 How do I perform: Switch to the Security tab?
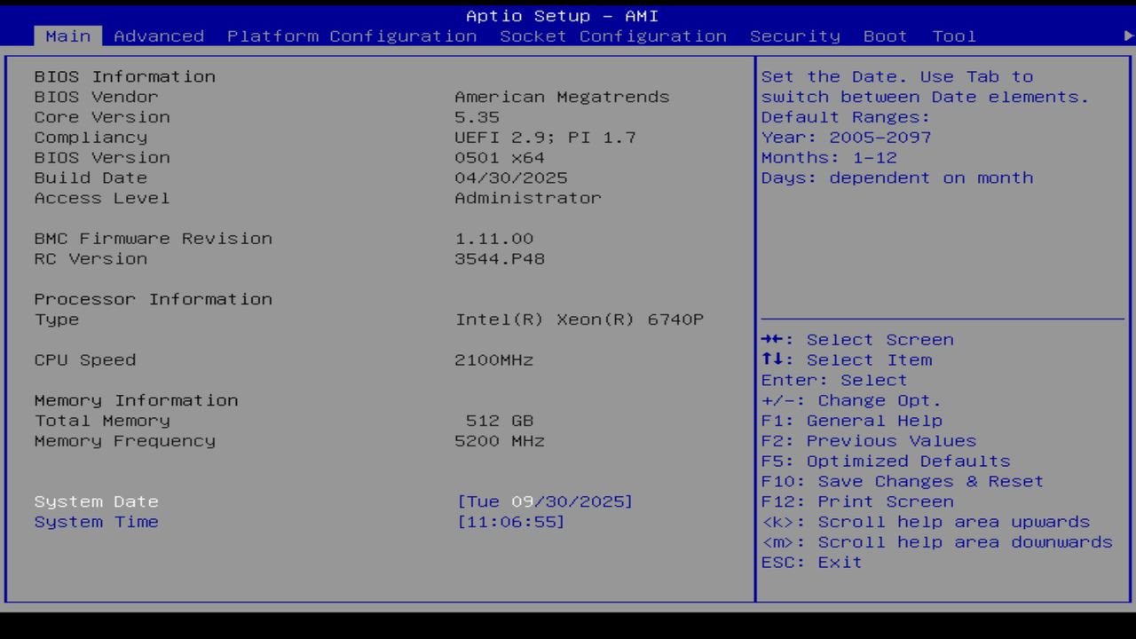click(794, 35)
